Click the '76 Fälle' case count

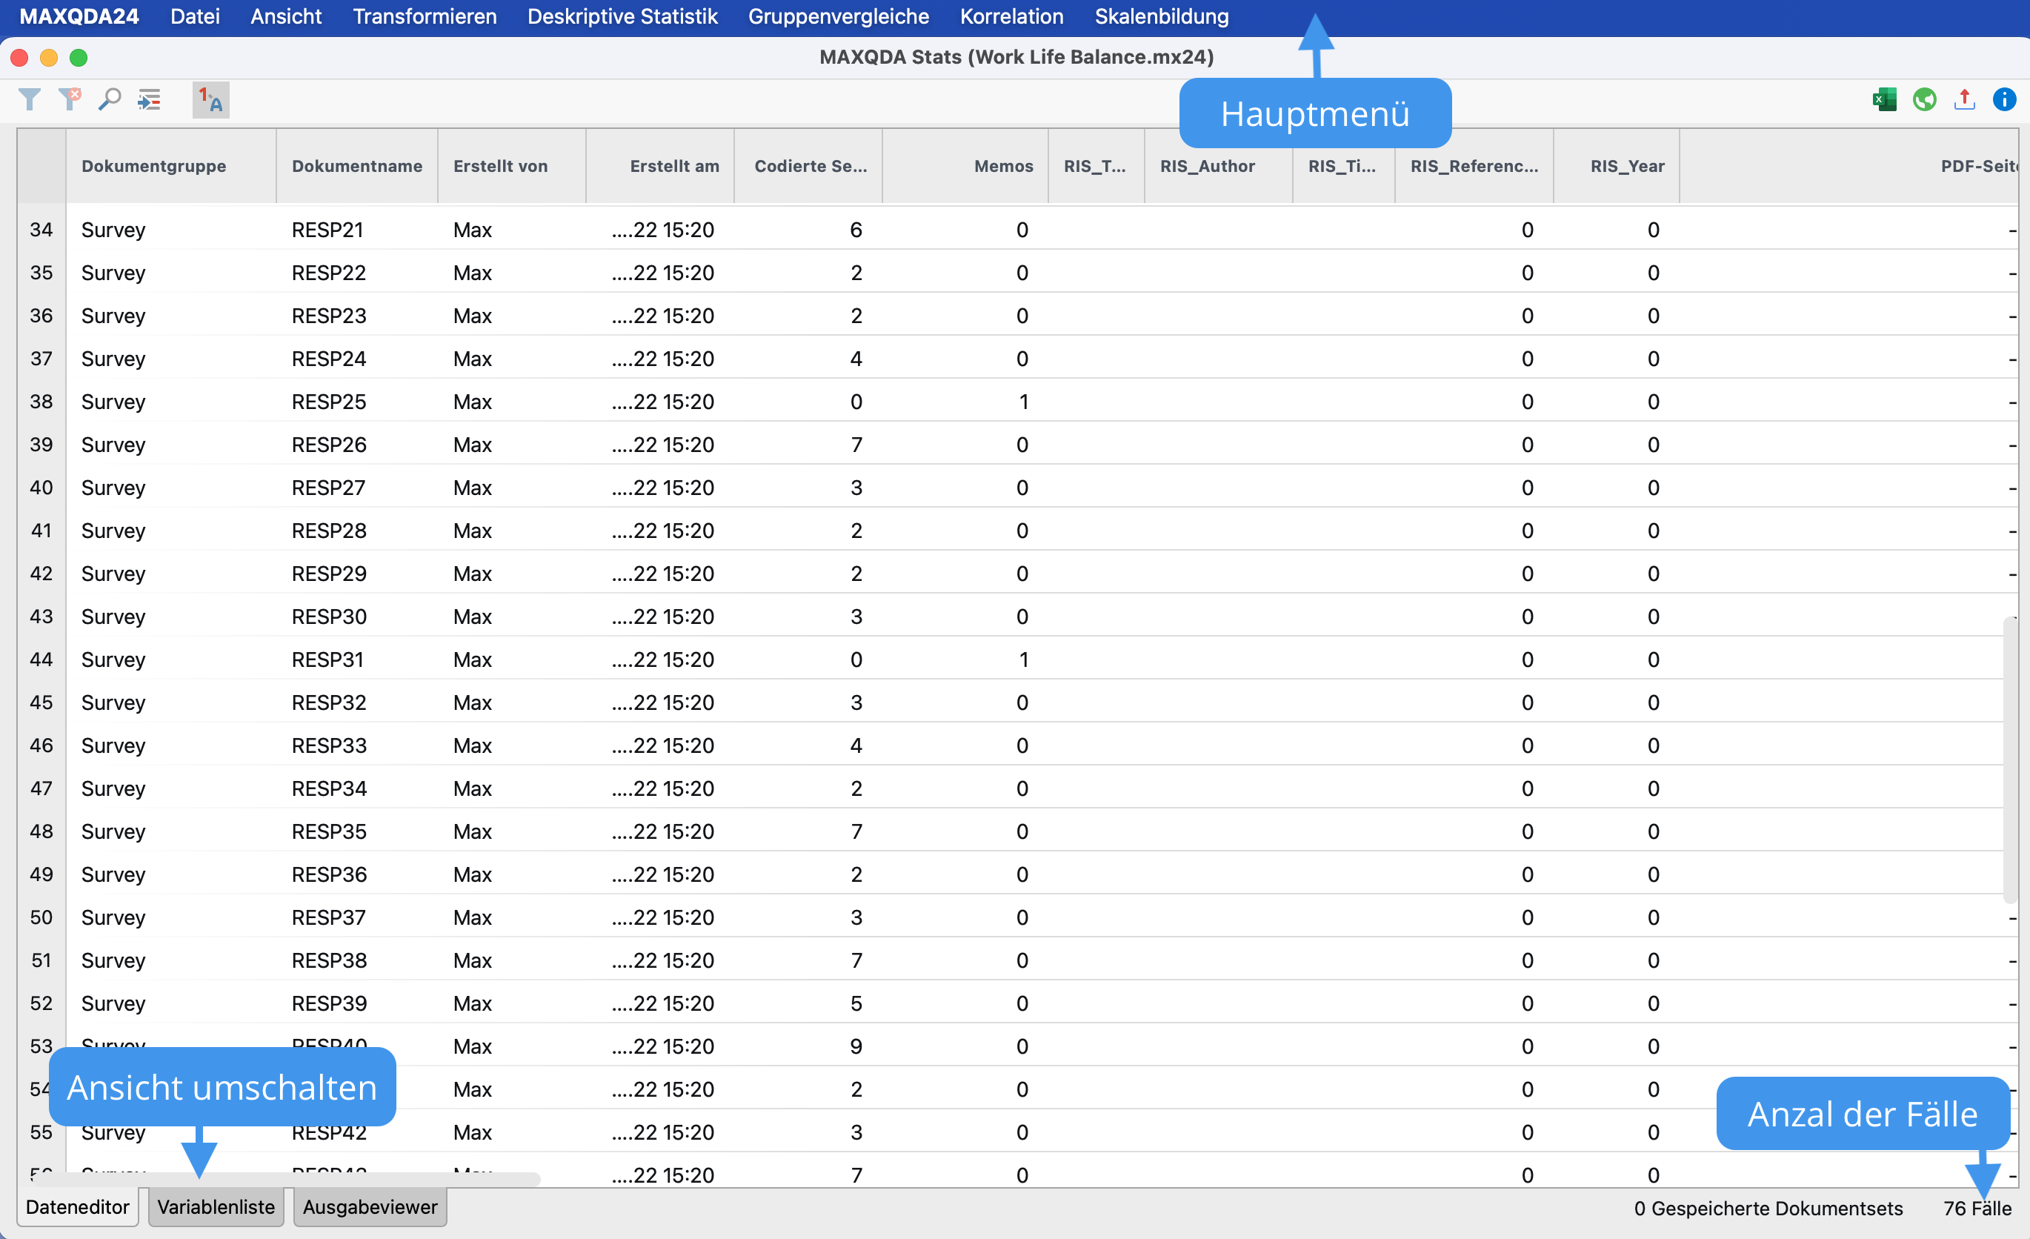coord(1977,1209)
